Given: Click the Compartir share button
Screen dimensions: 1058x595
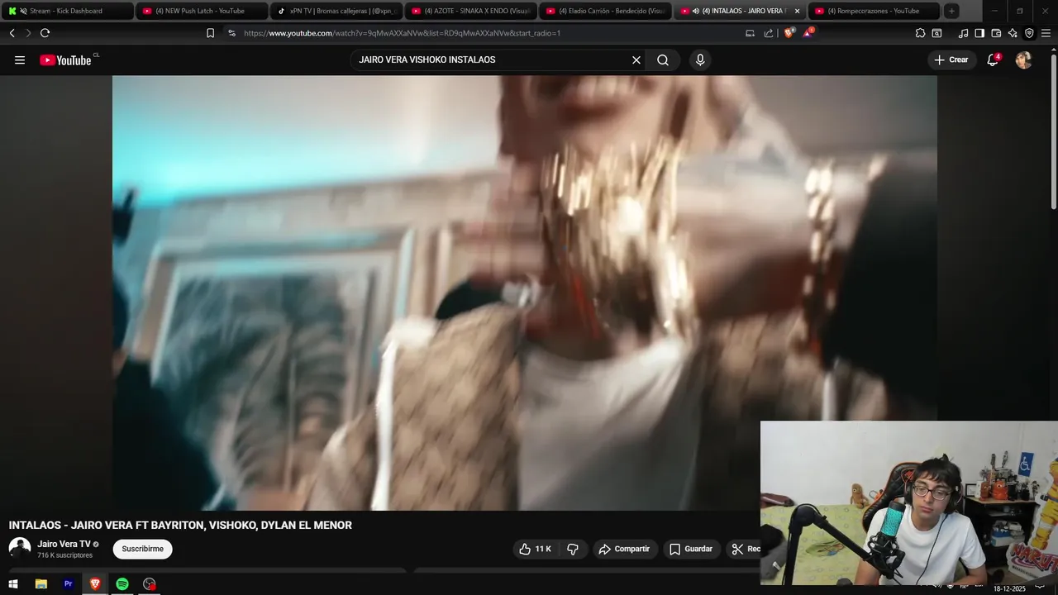Looking at the screenshot, I should (624, 549).
